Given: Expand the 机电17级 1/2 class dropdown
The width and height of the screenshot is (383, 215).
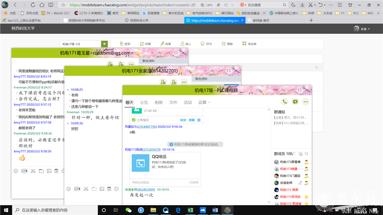Looking at the screenshot, I should (x=104, y=44).
